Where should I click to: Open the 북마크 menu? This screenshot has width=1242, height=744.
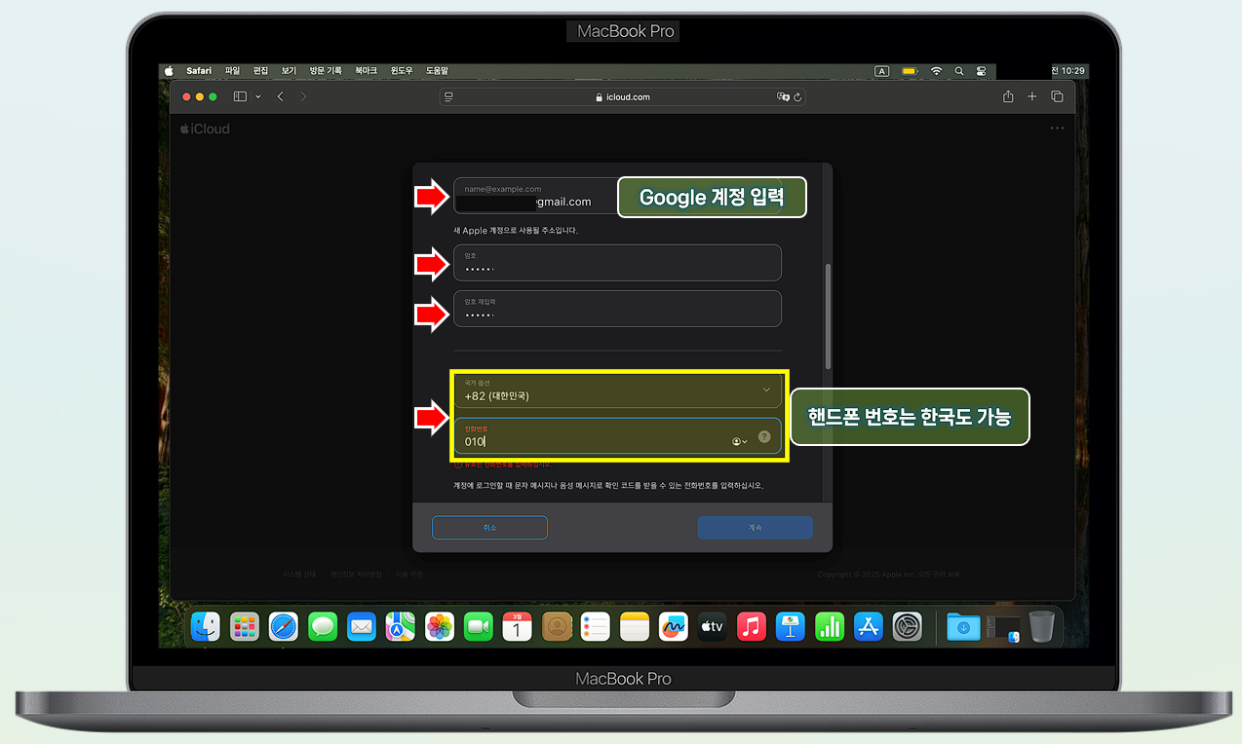(367, 71)
